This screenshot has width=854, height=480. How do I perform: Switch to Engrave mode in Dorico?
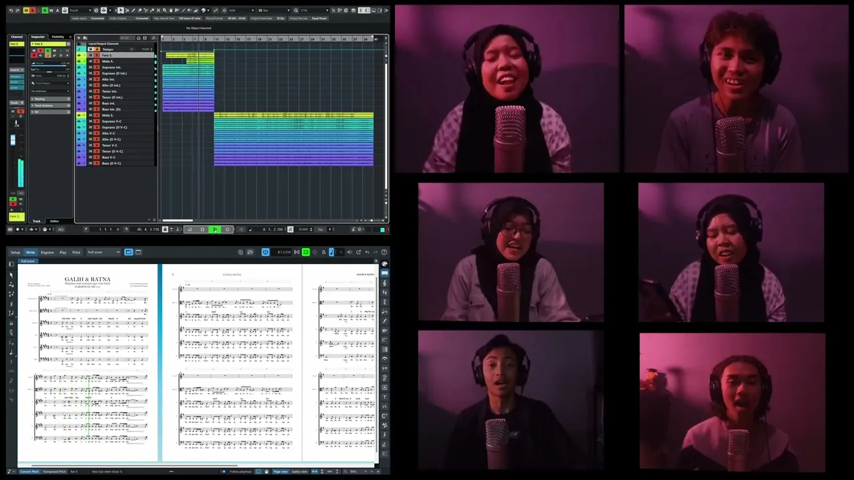pos(47,253)
